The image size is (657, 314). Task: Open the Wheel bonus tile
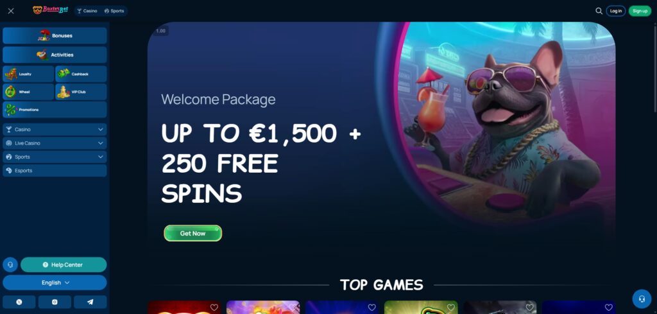28,92
